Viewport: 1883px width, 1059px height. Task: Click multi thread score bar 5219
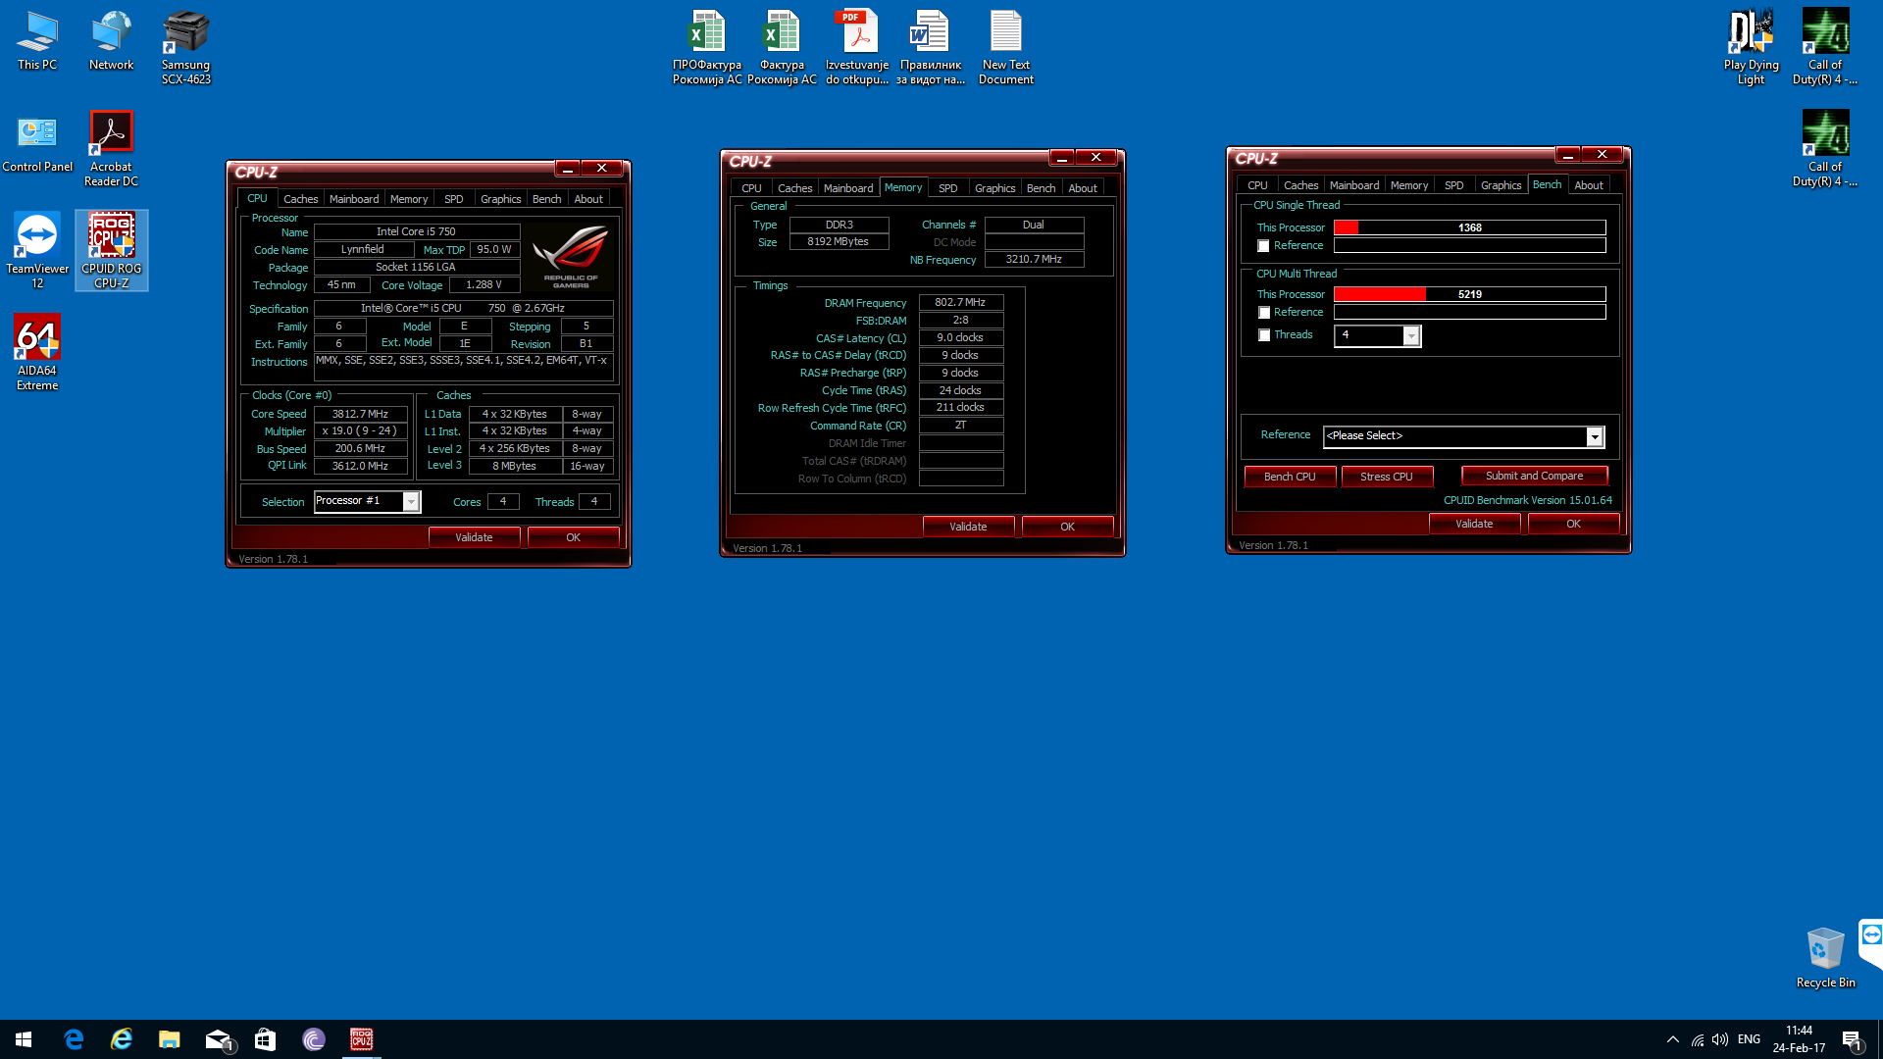tap(1469, 294)
